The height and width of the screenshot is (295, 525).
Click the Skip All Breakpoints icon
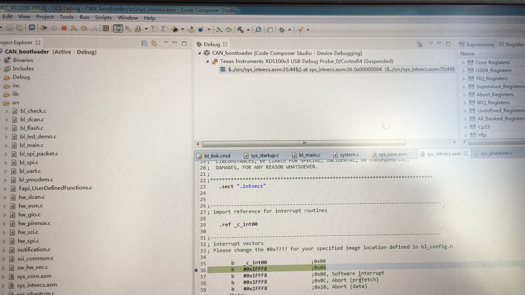click(258, 30)
